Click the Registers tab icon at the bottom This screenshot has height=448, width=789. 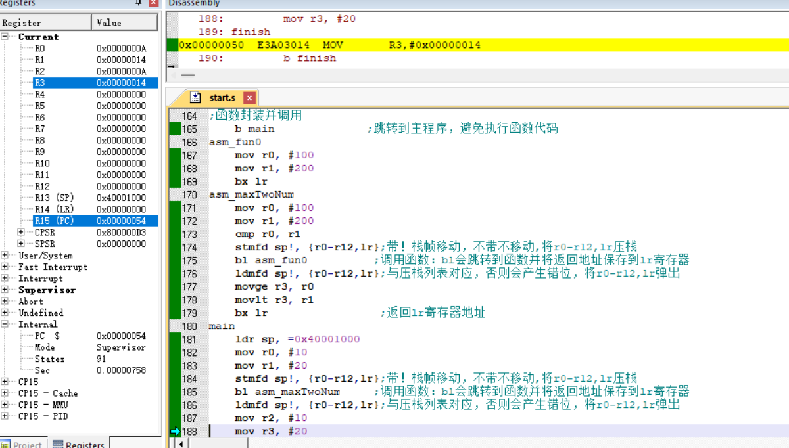point(58,445)
